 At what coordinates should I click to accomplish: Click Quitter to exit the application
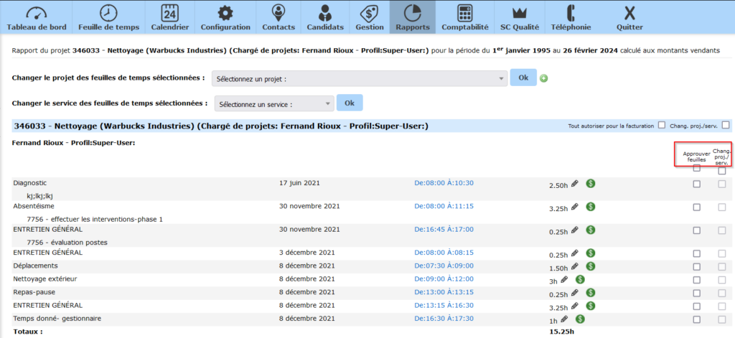coord(629,18)
